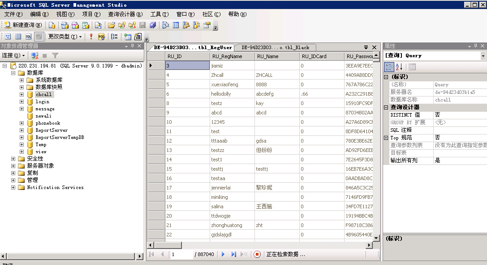Click the 新建查询 (New Query) toolbar button
This screenshot has height=265, width=487.
23,25
